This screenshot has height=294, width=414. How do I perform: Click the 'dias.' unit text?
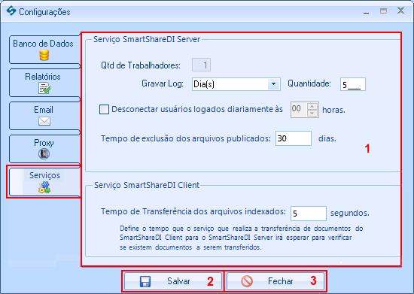[x=327, y=138]
